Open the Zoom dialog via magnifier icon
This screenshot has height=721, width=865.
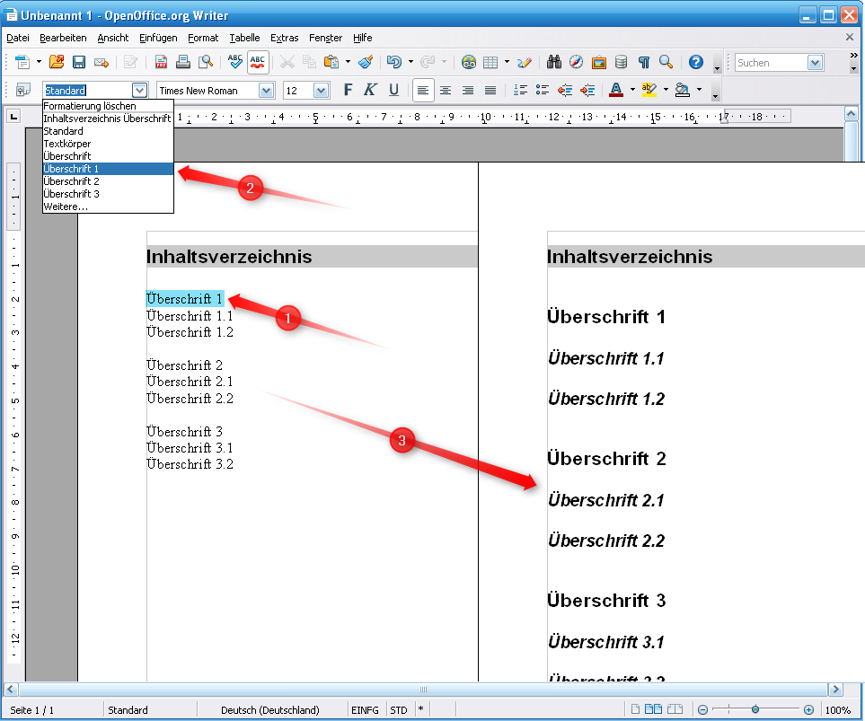[x=666, y=63]
